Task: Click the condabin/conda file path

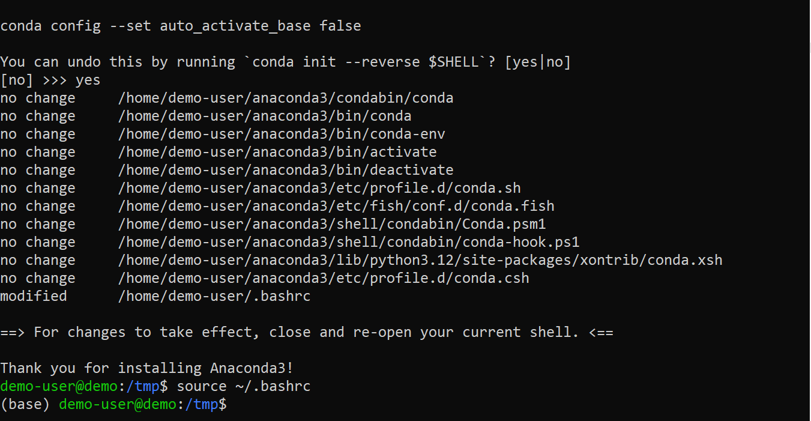Action: (x=286, y=98)
